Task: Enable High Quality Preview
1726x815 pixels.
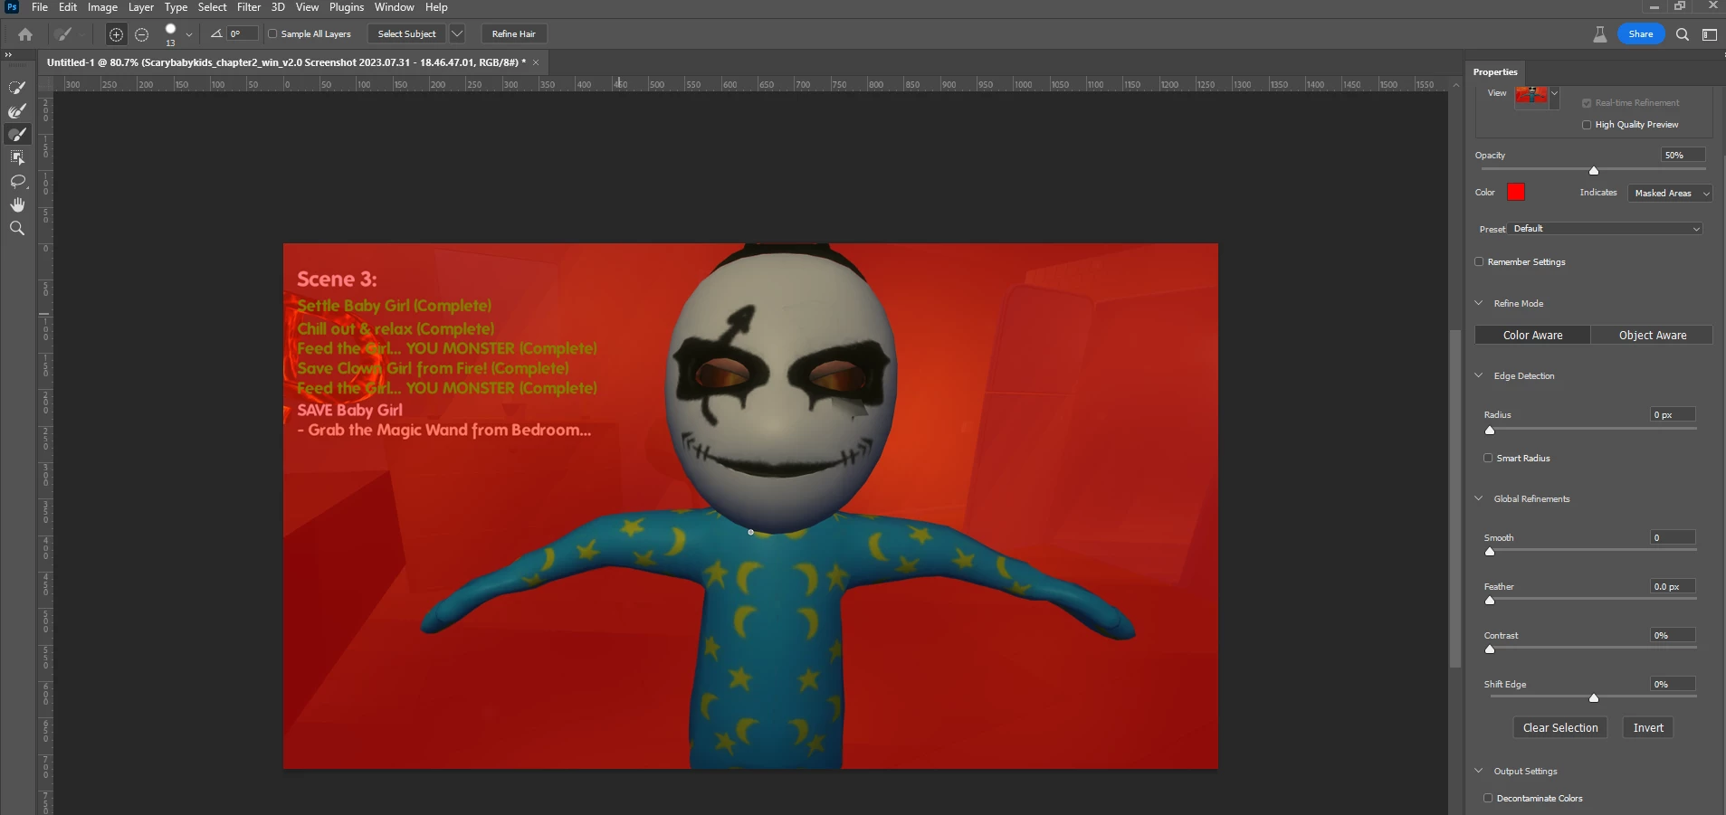Action: point(1587,125)
